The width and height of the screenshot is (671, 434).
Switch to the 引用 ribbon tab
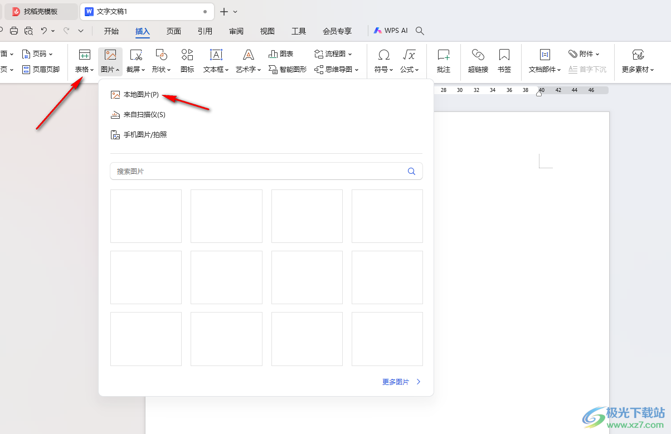pos(205,31)
